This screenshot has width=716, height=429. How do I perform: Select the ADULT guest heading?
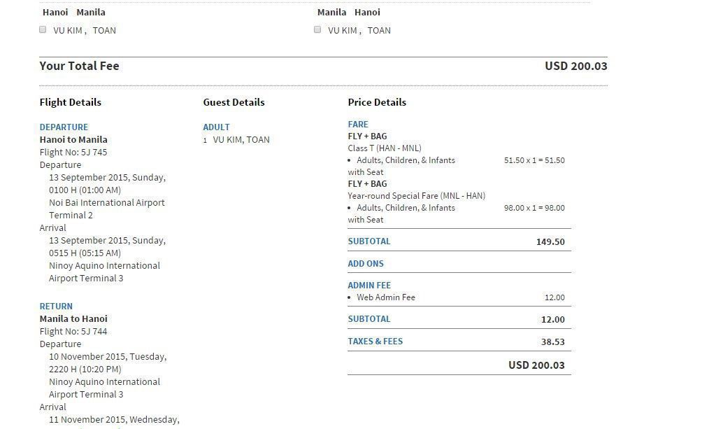click(x=216, y=127)
